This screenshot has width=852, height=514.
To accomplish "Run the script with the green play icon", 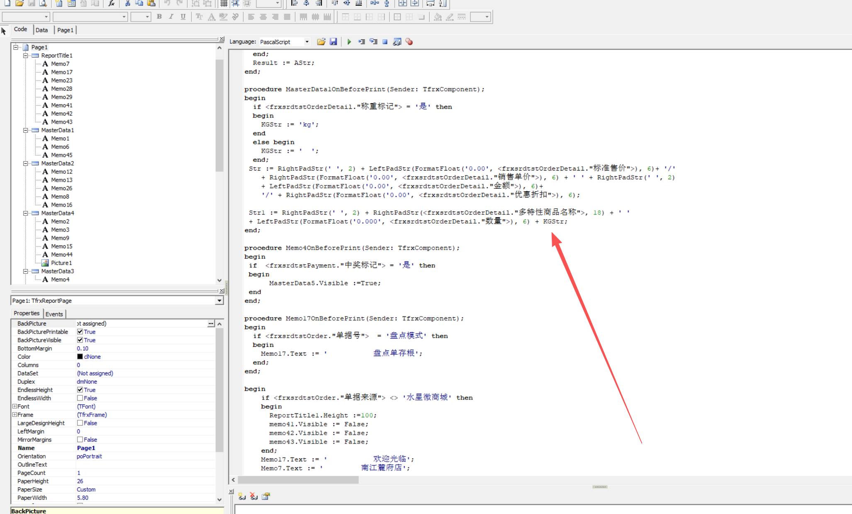I will [349, 42].
